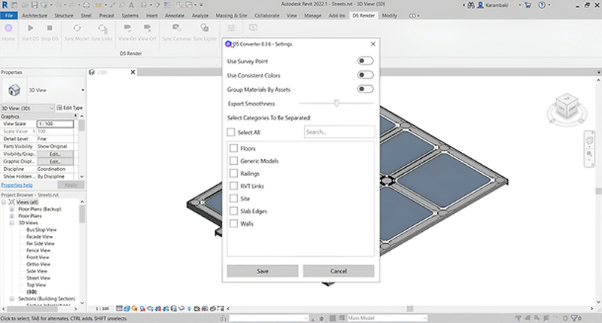Open the help question mark icon
The width and height of the screenshot is (602, 323).
pos(542,5)
